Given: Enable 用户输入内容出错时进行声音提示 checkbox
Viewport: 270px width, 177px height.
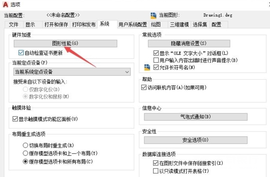Looking at the screenshot, I should click(156, 60).
